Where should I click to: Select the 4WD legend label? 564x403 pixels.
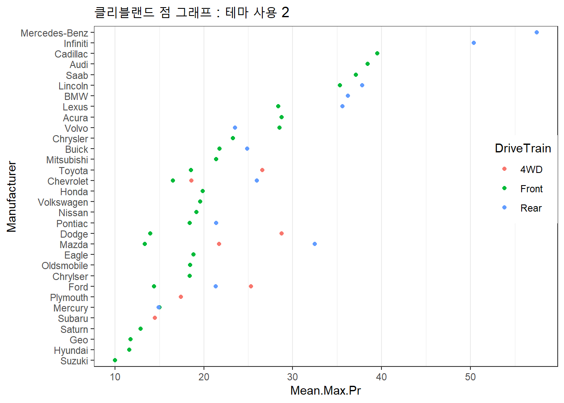coord(531,170)
